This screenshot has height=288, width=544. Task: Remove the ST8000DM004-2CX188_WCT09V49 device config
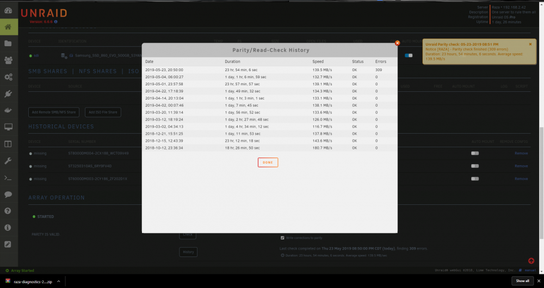[x=521, y=153]
